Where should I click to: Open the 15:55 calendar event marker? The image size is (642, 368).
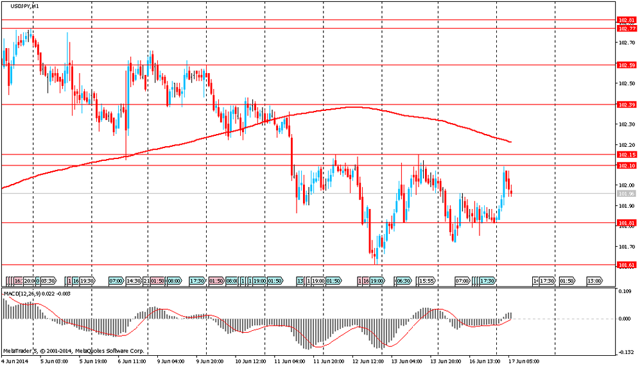[x=427, y=281]
